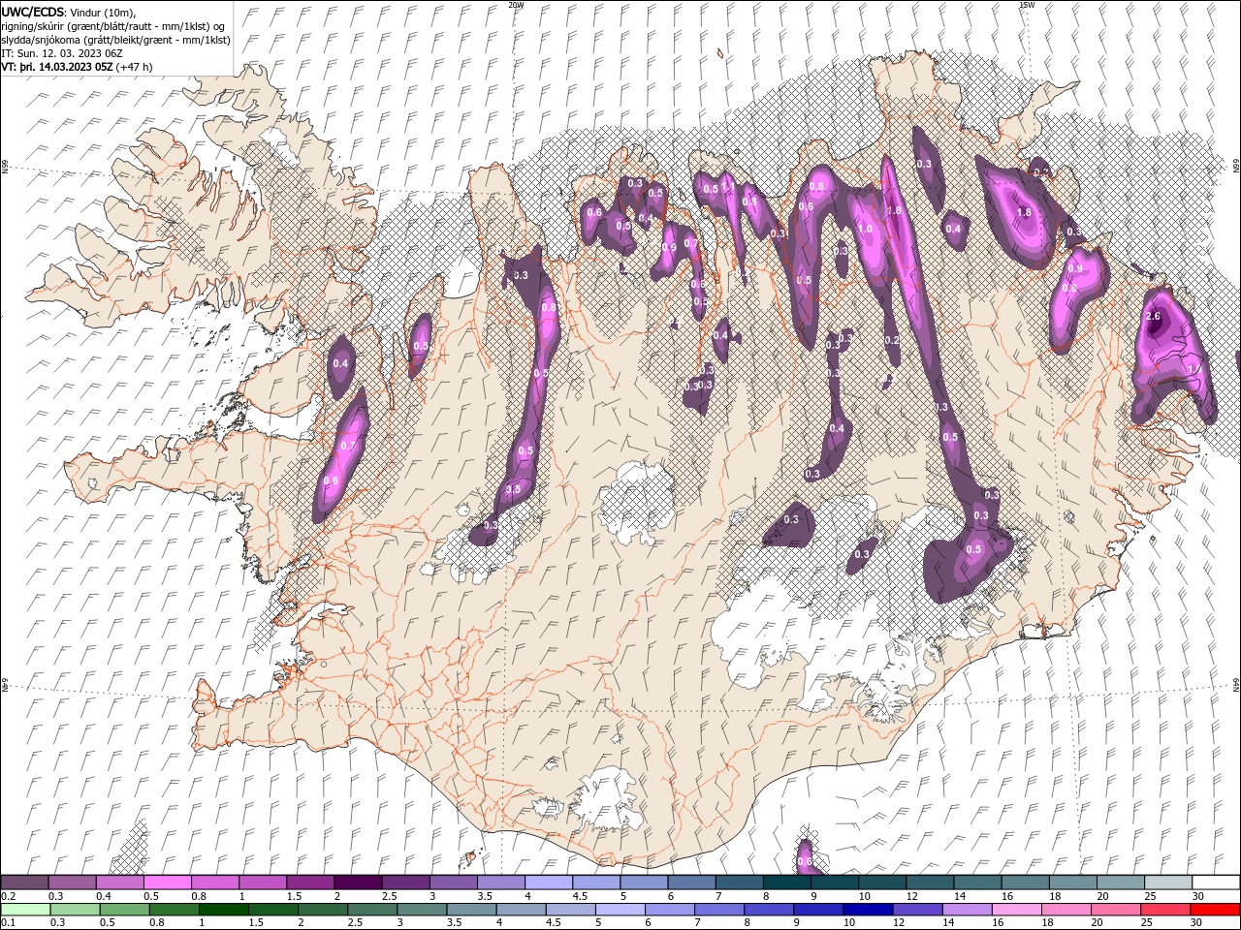Click the 0.7 value in the western snow band
This screenshot has height=930, width=1241.
tap(349, 446)
